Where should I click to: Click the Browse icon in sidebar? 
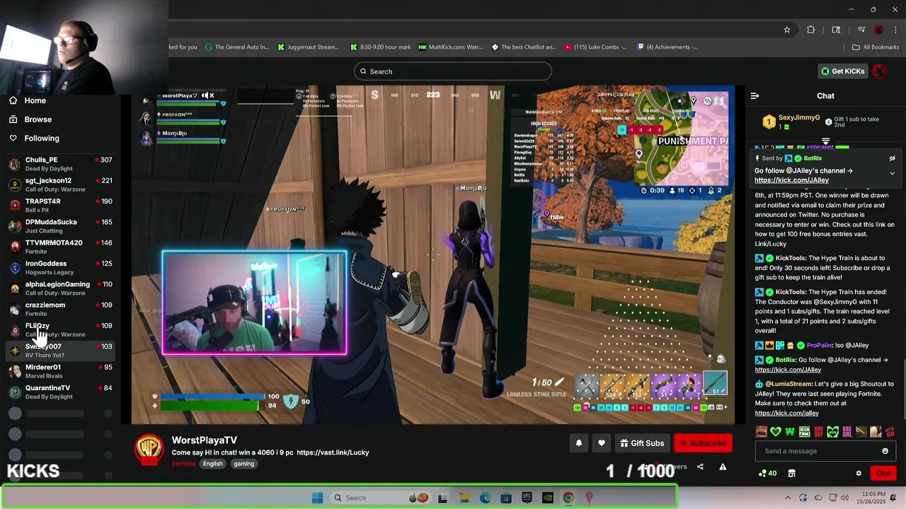tap(13, 119)
